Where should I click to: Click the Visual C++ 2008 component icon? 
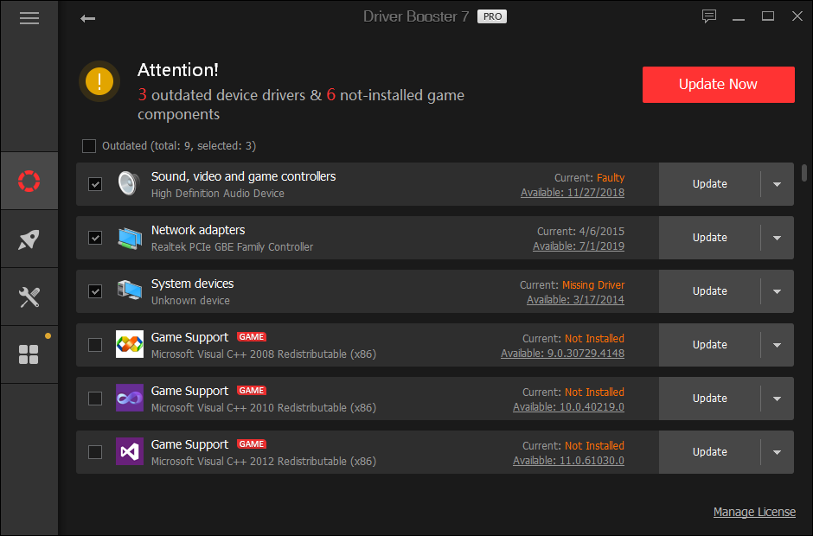[130, 344]
